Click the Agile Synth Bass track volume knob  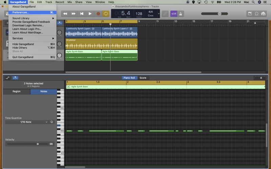(59, 55)
